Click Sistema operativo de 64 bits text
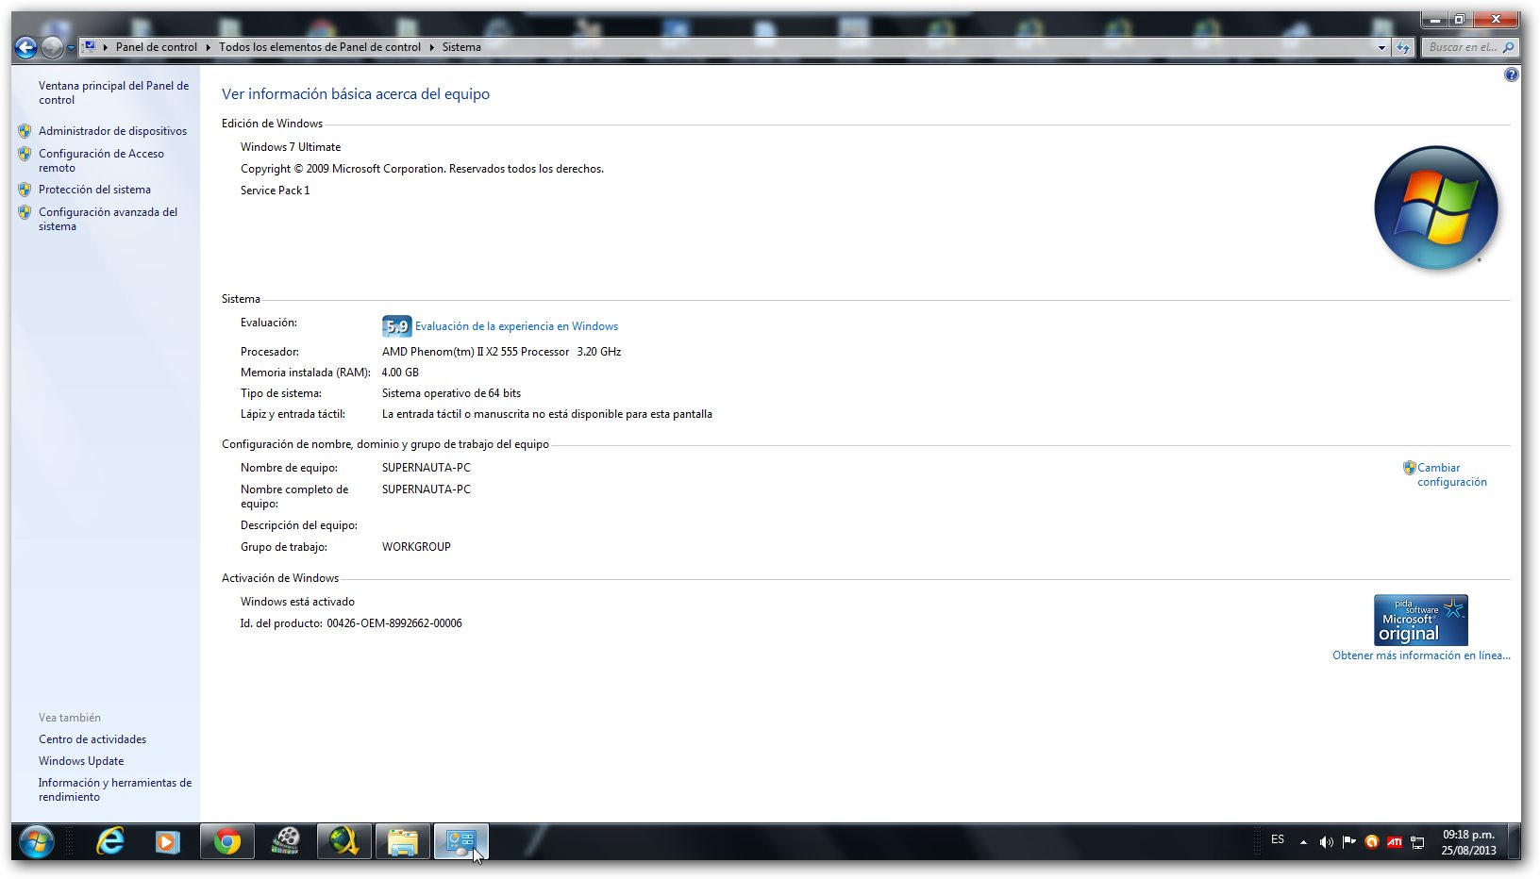 (451, 393)
